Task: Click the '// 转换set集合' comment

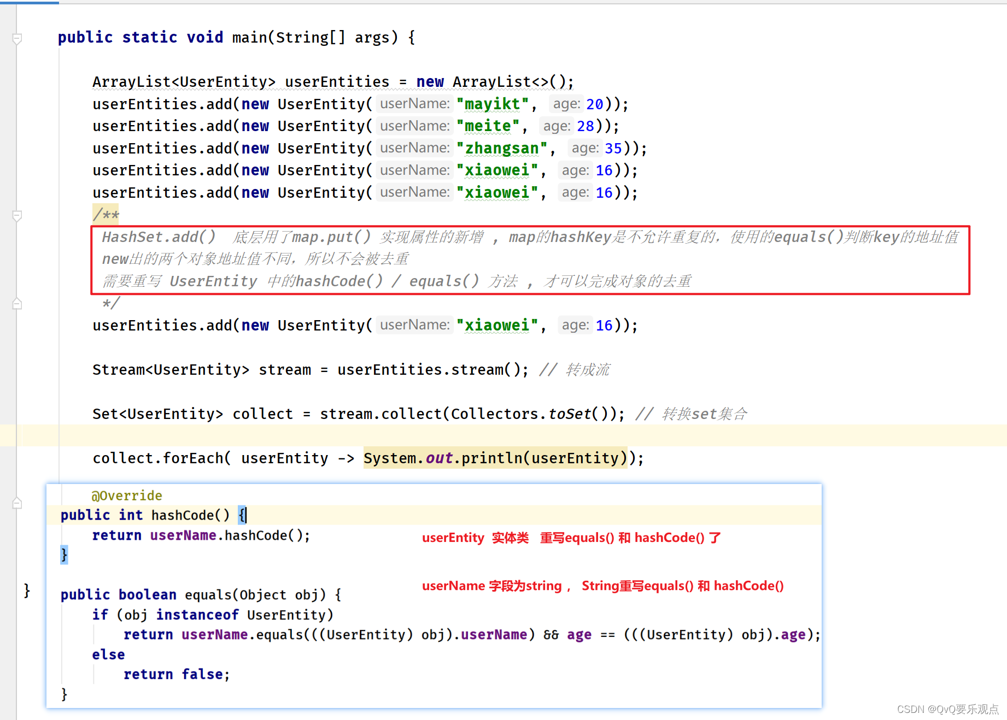Action: click(692, 414)
